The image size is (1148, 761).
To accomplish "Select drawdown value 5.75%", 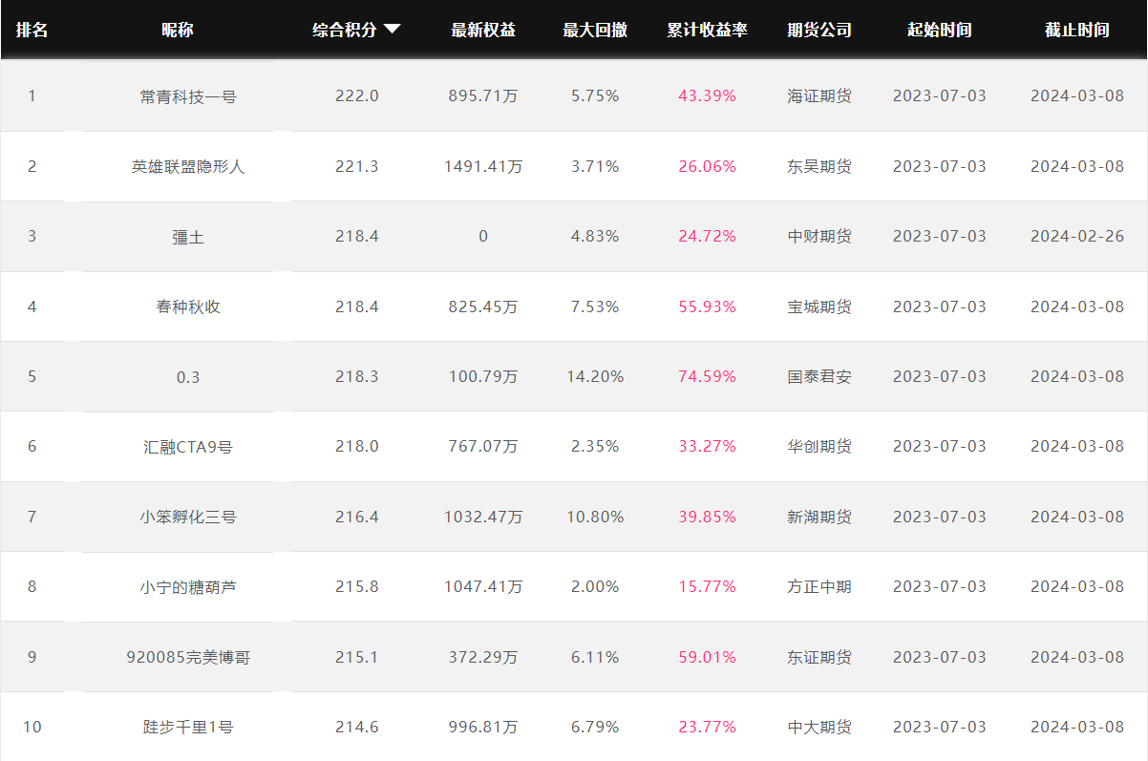I will [595, 95].
